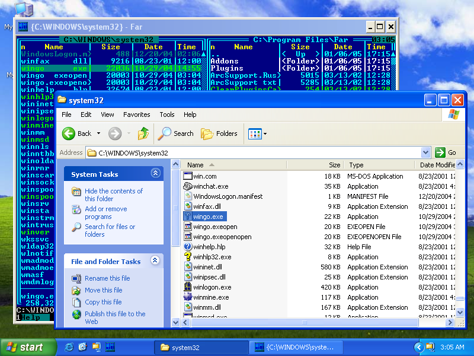Click the file list scroll down arrow

click(x=460, y=312)
